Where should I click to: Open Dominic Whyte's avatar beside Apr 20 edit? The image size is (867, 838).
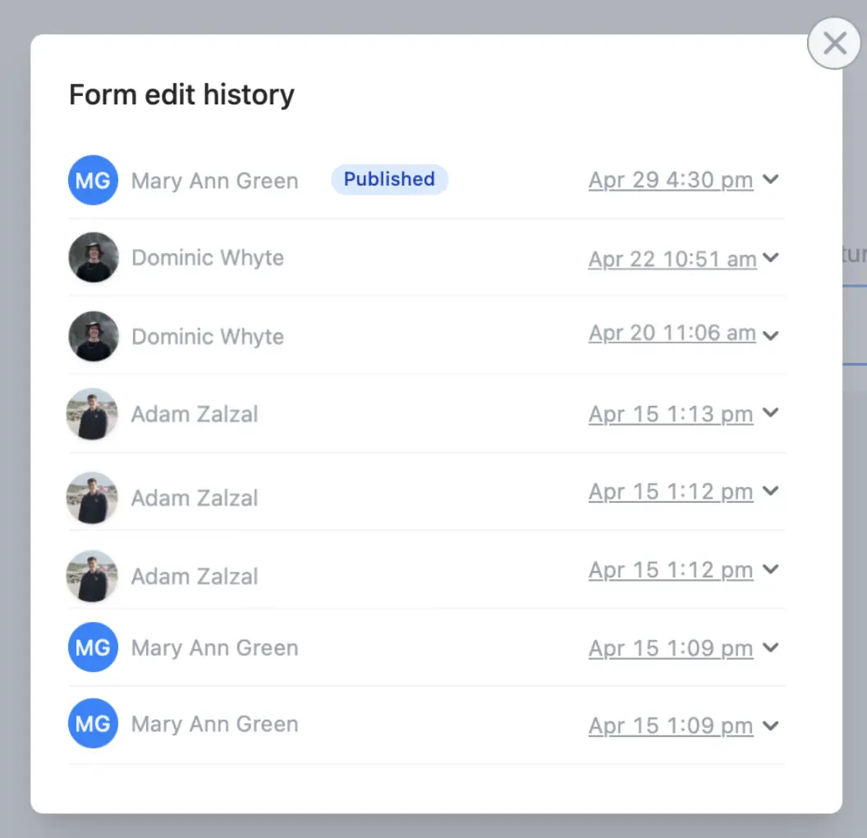tap(93, 336)
